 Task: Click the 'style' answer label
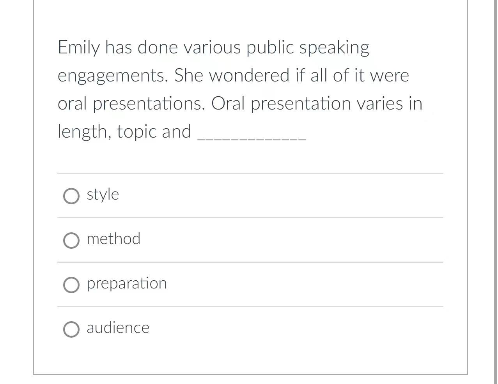pos(103,194)
